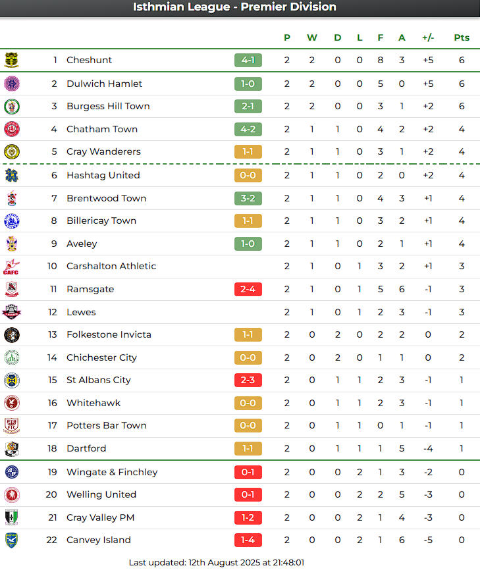Screen dimensions: 480x574
Task: Click the Whitehawk club badge
Action: [12, 403]
